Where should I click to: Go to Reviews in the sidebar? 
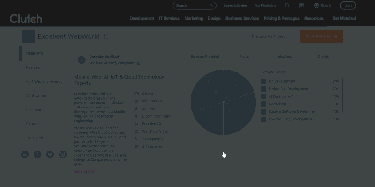[33, 67]
